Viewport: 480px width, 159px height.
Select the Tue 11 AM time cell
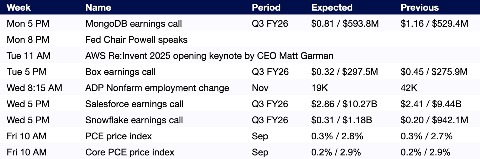point(28,56)
